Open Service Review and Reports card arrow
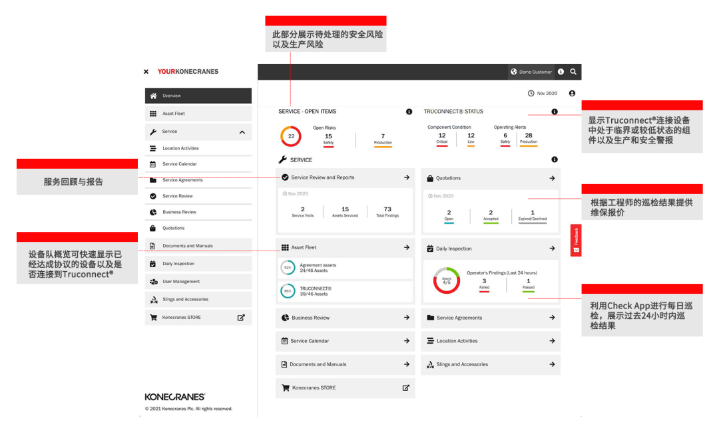 coord(406,177)
